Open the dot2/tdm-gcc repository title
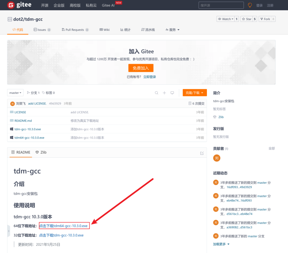 [x=28, y=19]
